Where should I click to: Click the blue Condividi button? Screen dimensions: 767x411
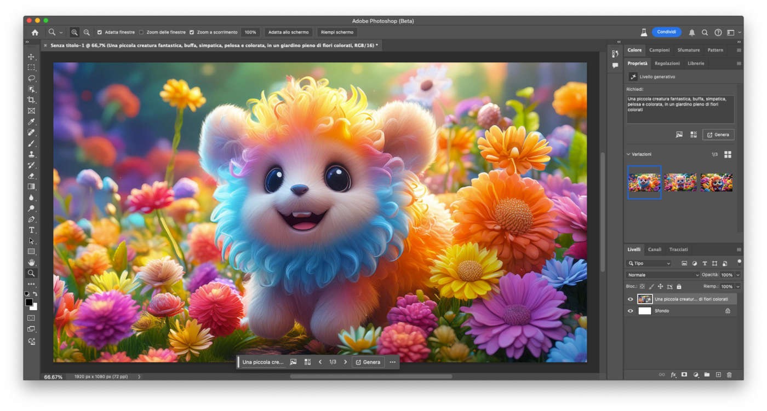(666, 32)
